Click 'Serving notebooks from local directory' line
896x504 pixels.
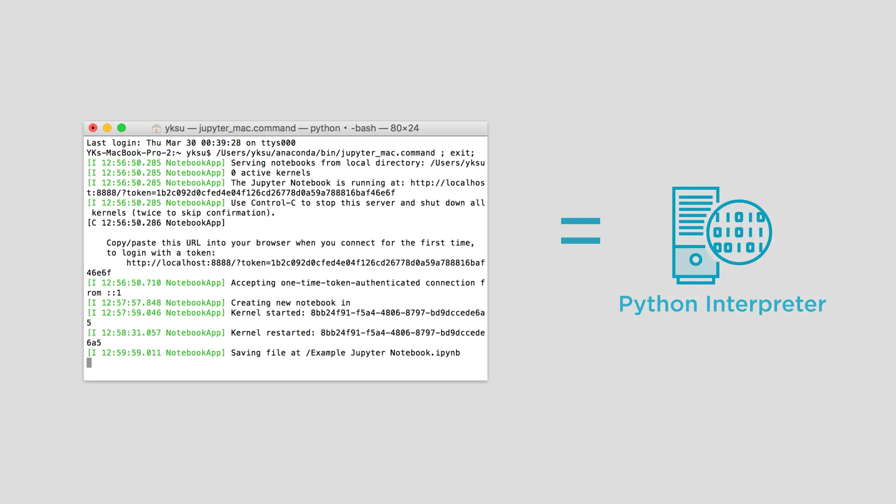pos(286,163)
